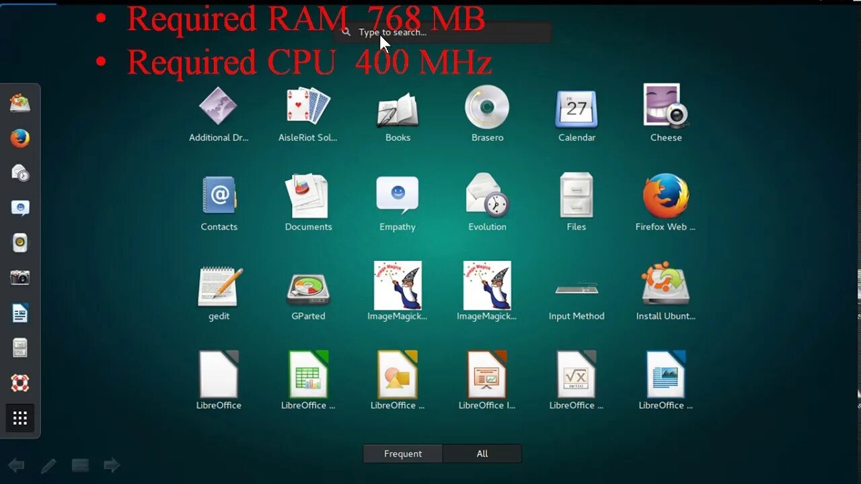This screenshot has width=861, height=484.
Task: Focus the Type to search field
Action: click(x=443, y=32)
